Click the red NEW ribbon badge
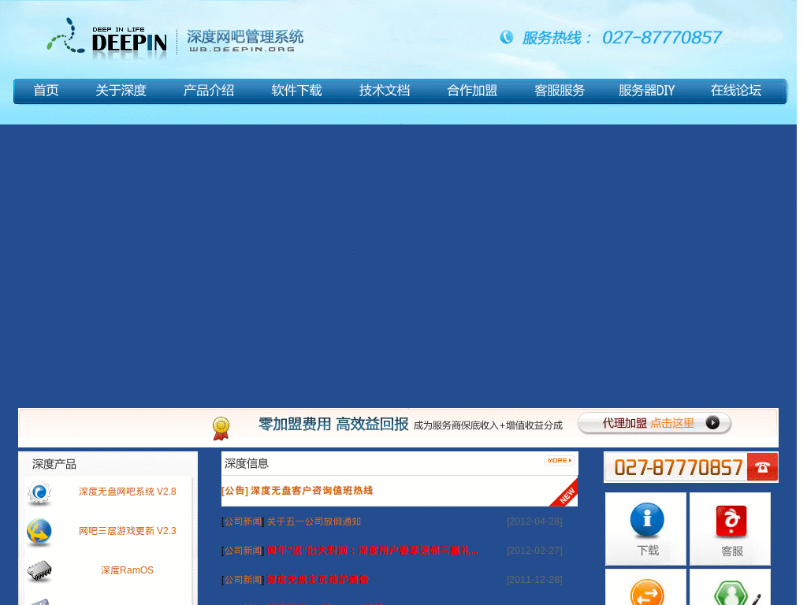 564,493
